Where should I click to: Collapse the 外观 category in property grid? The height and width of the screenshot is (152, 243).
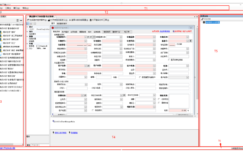[27, 44]
